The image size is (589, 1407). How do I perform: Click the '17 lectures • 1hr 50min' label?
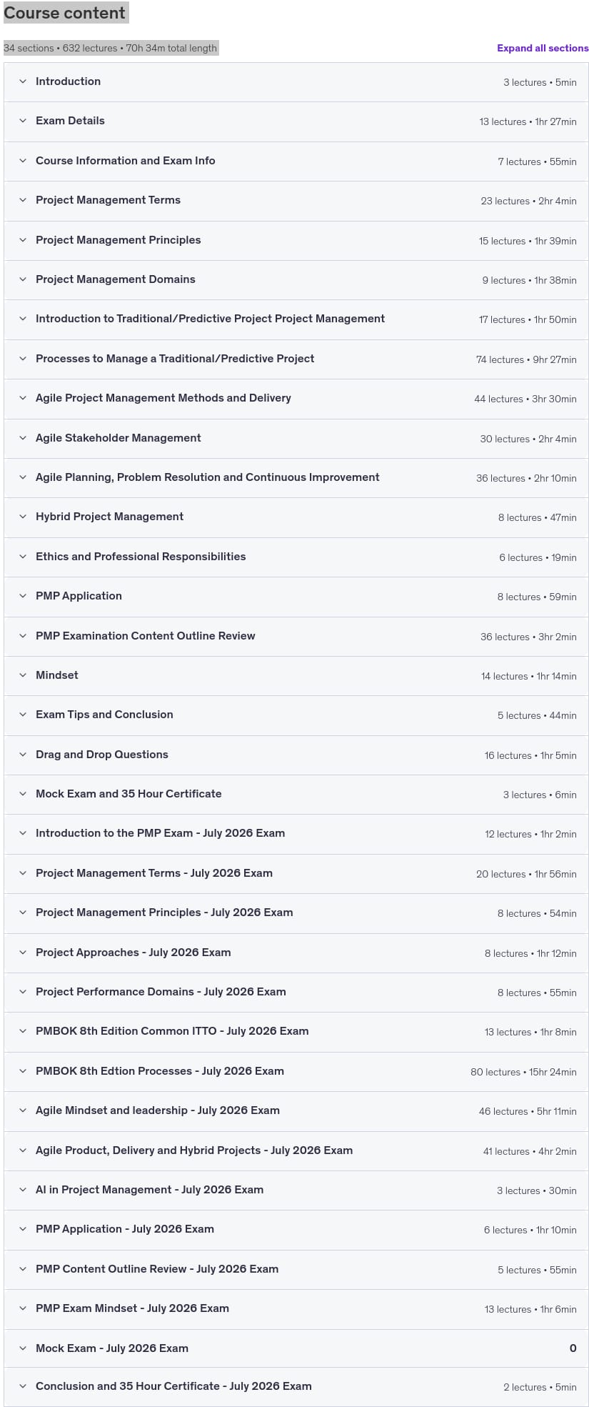click(528, 320)
